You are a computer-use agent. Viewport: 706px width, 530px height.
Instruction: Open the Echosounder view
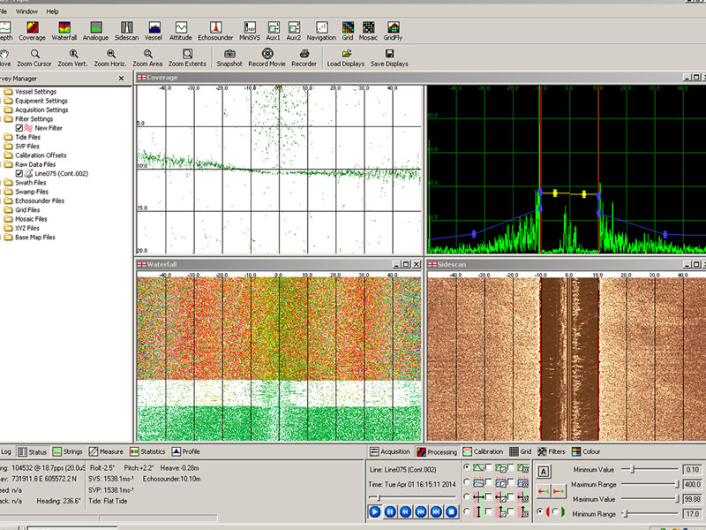[216, 29]
